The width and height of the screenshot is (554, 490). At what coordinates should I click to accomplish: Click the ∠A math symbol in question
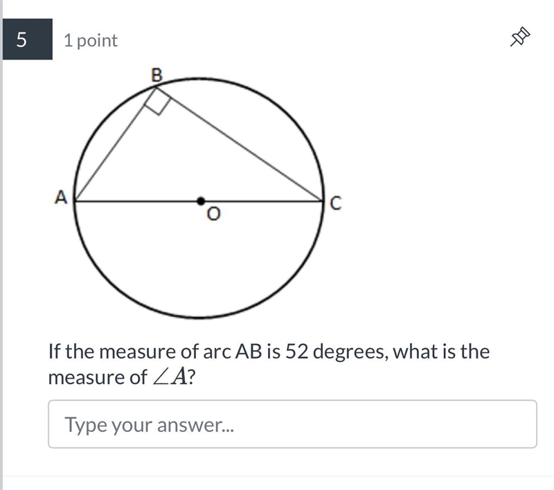[x=170, y=377]
